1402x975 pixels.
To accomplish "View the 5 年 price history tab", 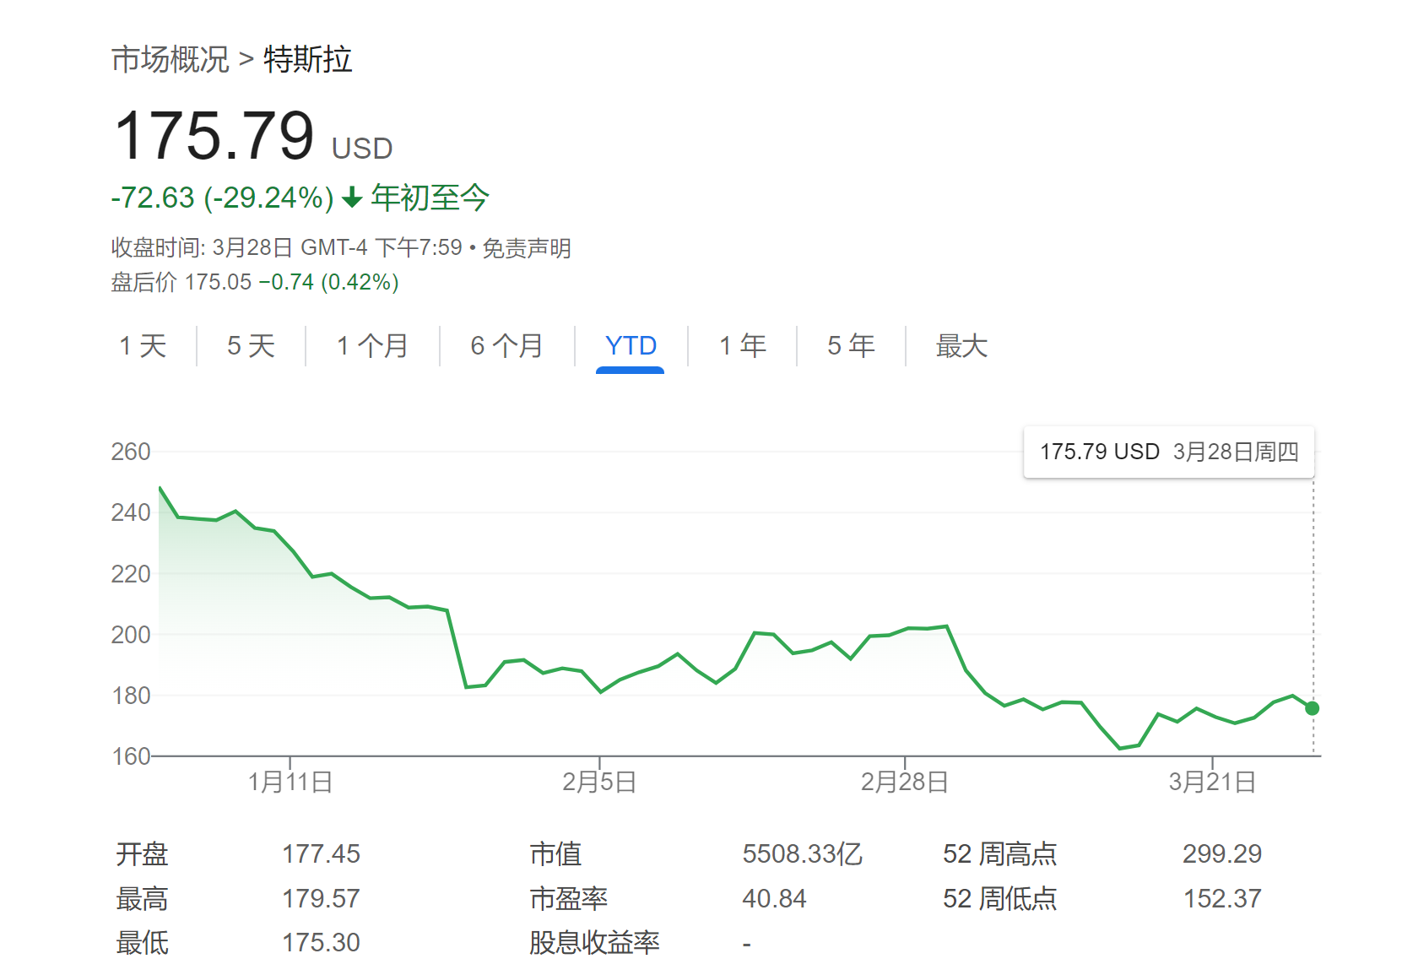I will (x=851, y=346).
